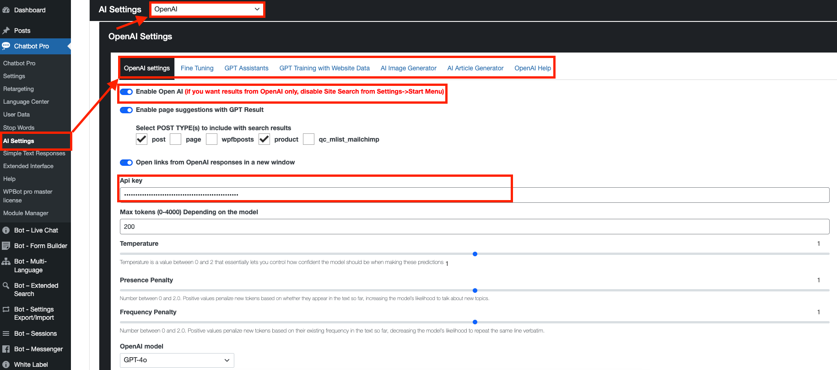Click the Bot – Extended Search magnifier icon
The image size is (837, 370).
tap(6, 285)
